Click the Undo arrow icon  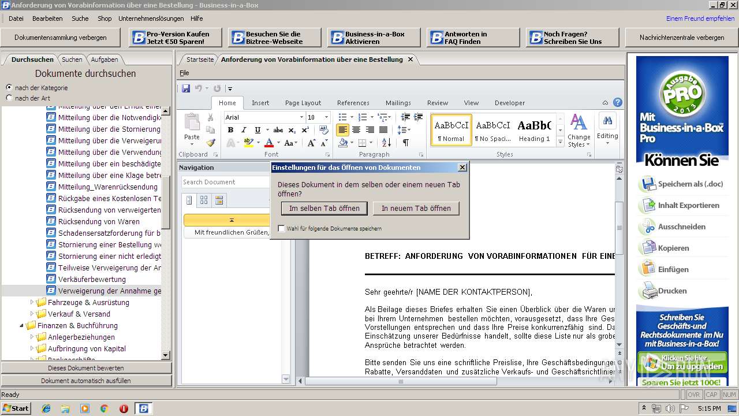coord(198,88)
